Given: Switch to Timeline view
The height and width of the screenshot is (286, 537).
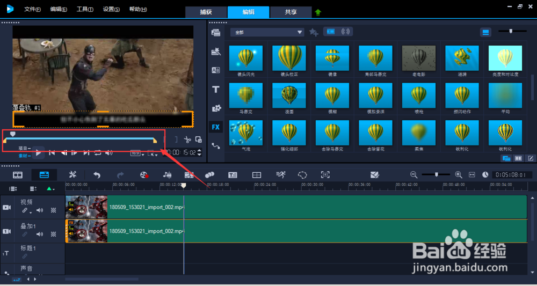Looking at the screenshot, I should click(x=44, y=175).
